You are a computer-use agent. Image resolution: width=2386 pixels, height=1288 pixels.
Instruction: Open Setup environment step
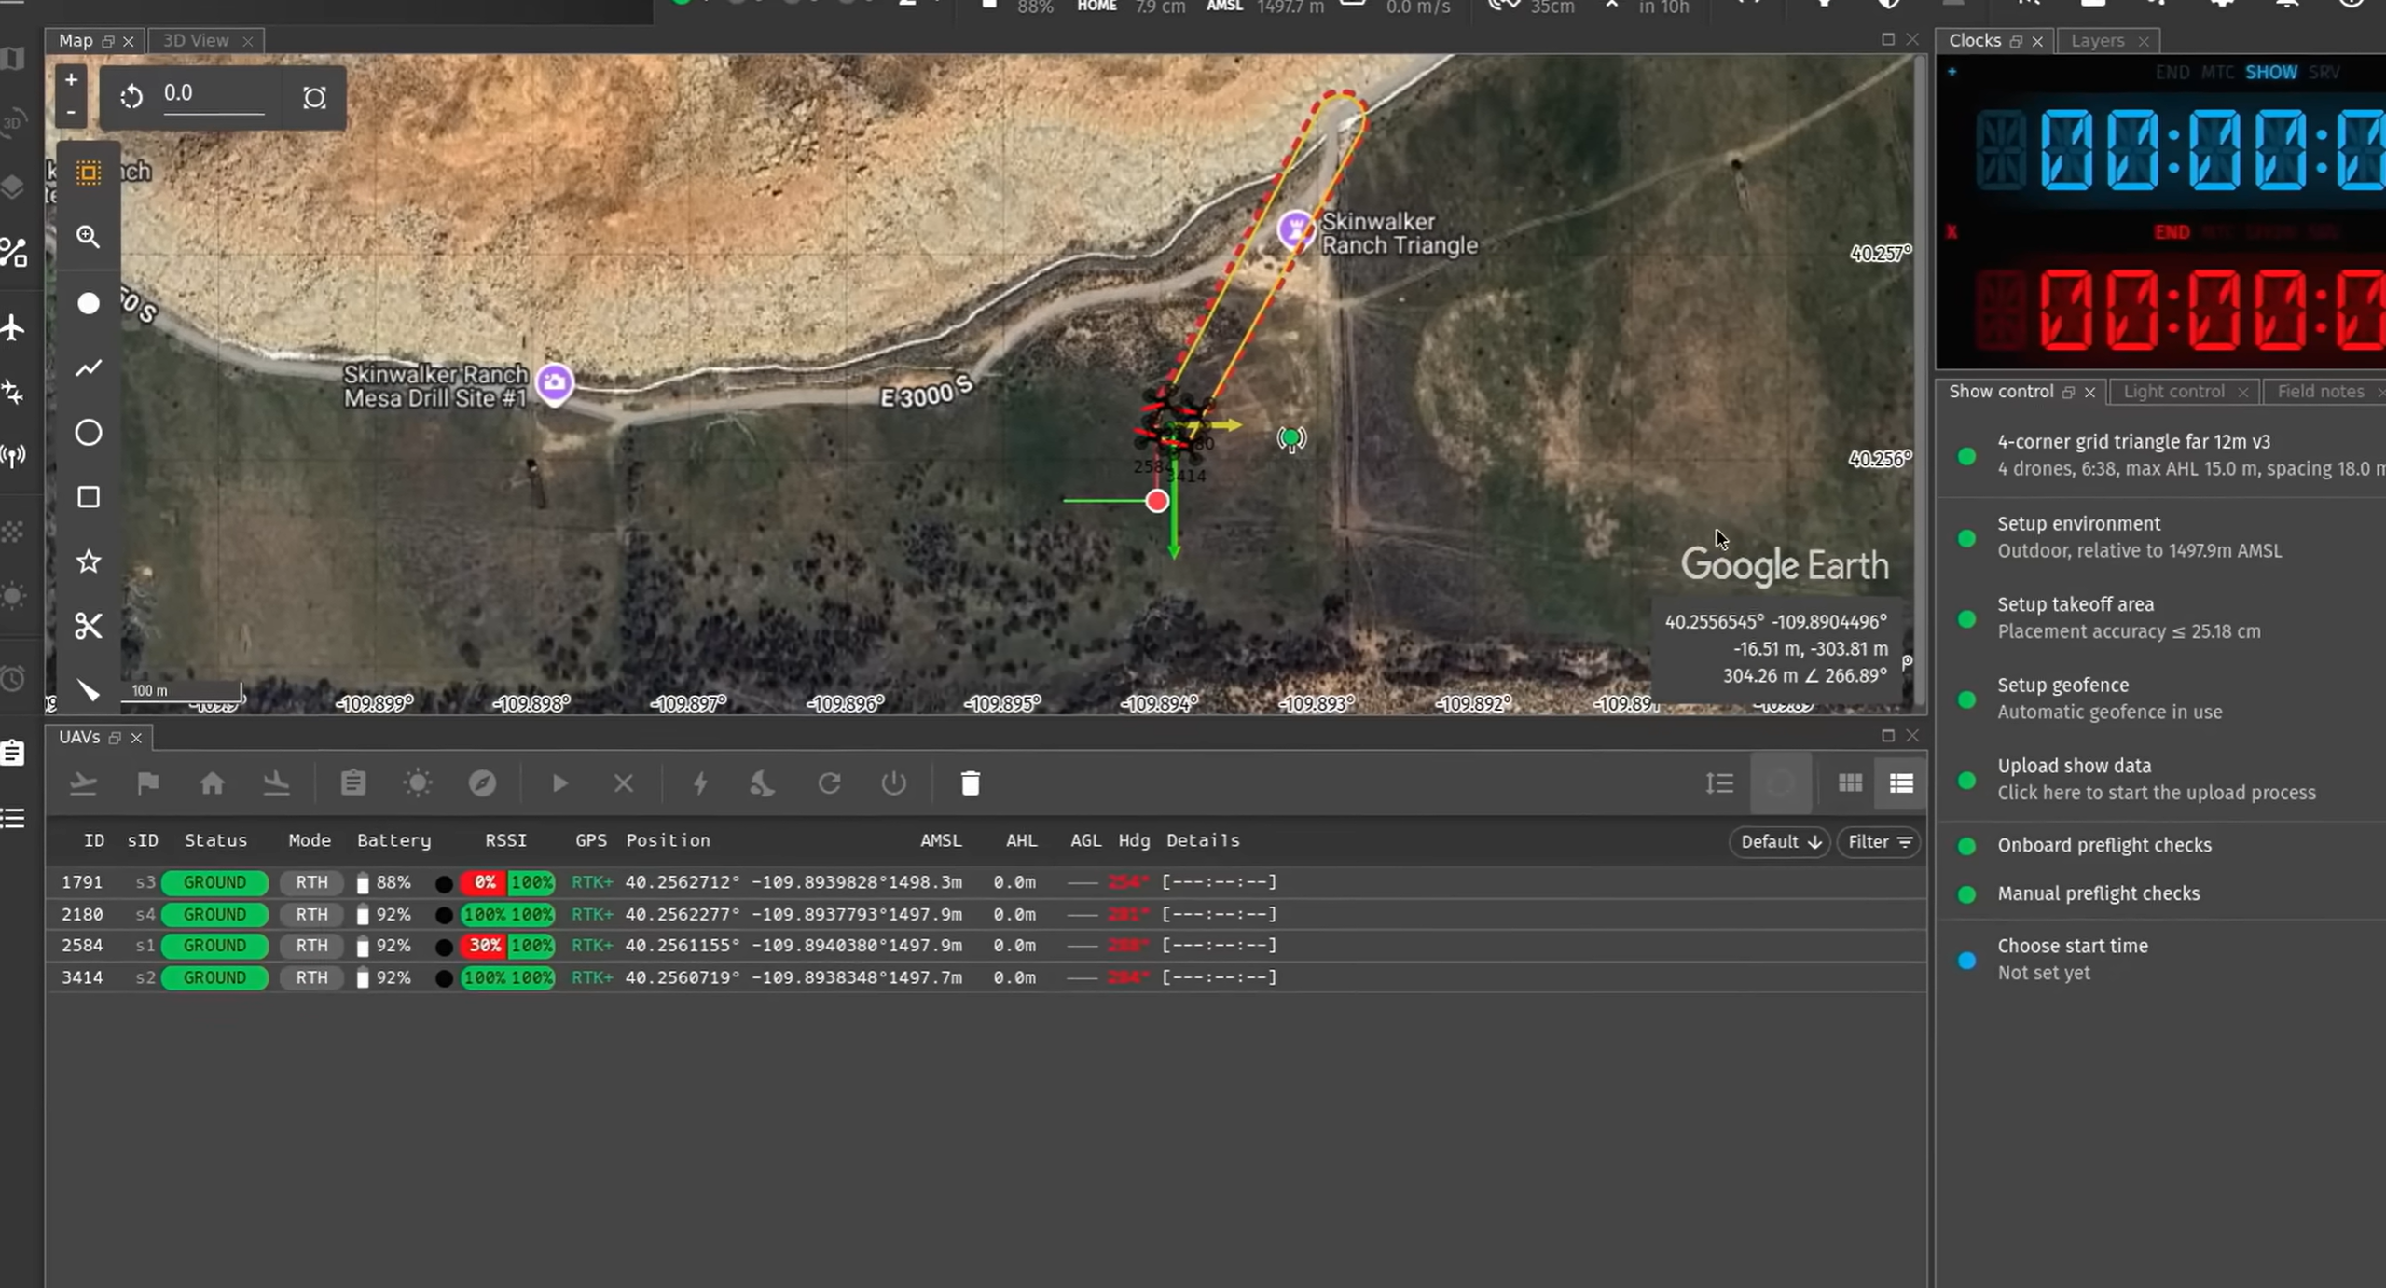pyautogui.click(x=2161, y=538)
